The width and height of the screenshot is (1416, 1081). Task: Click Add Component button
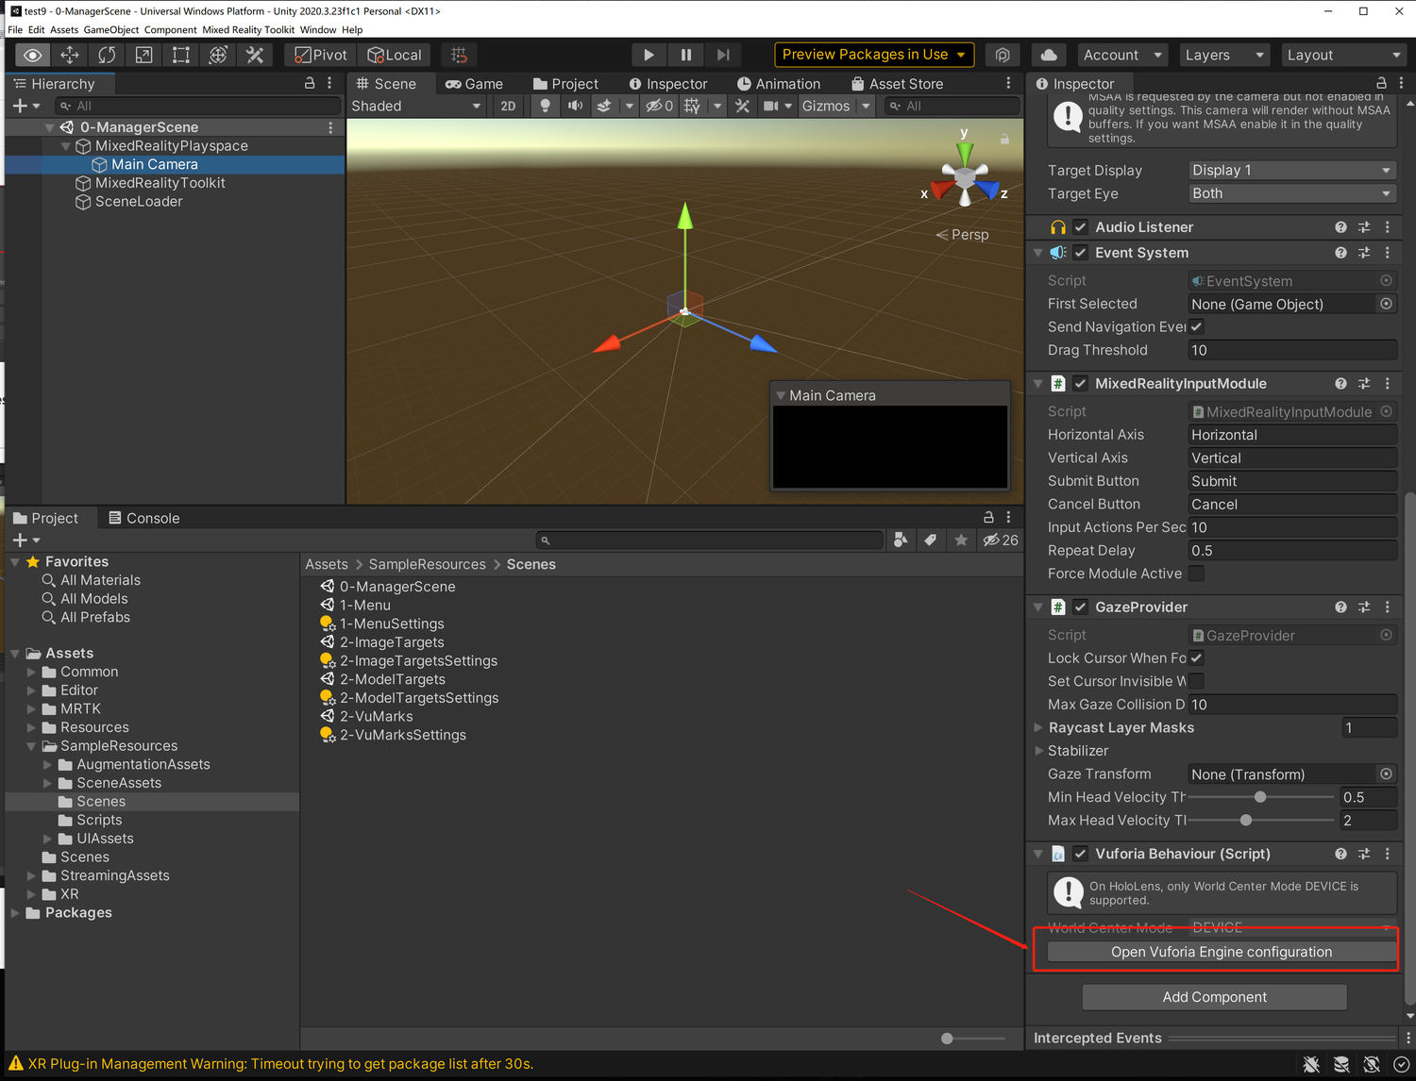coord(1215,997)
